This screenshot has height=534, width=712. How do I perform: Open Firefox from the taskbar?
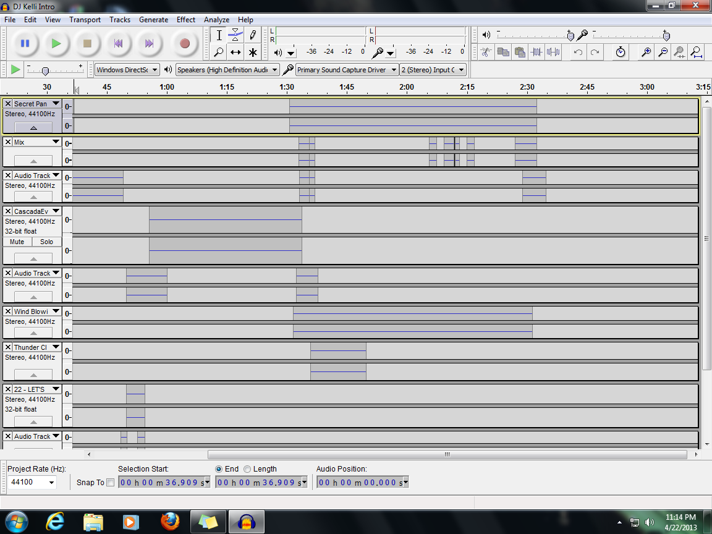pyautogui.click(x=171, y=521)
